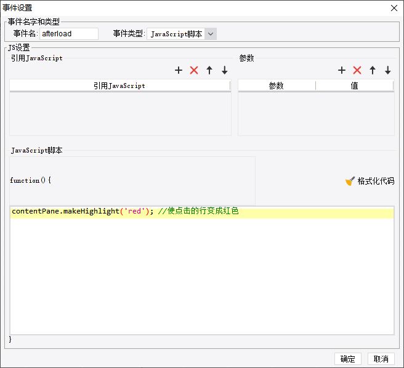Delete the selected referenced JavaScript entry
This screenshot has height=368, width=404.
(194, 70)
